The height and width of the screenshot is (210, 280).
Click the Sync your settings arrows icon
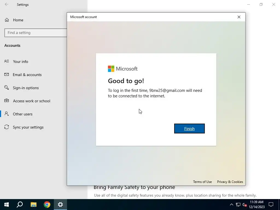[x=7, y=127]
